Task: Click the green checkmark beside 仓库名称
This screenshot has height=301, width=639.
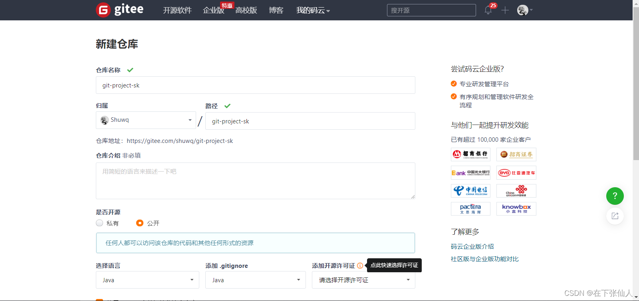Action: (130, 70)
